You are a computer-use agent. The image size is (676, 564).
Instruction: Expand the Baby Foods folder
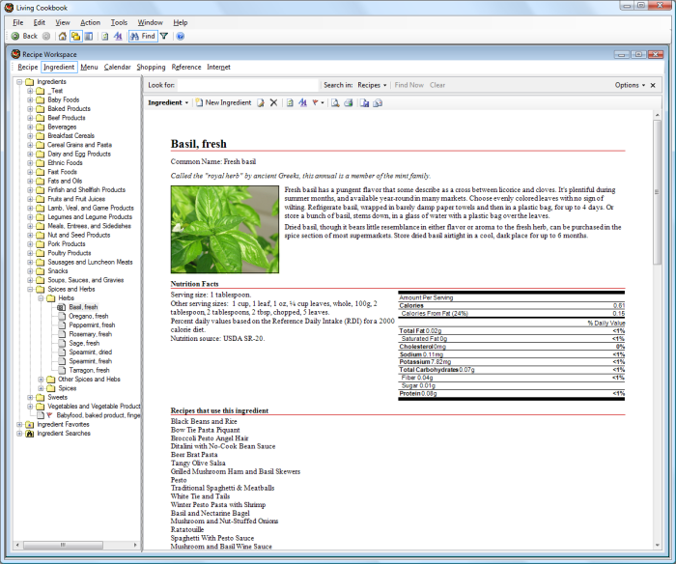[x=30, y=99]
